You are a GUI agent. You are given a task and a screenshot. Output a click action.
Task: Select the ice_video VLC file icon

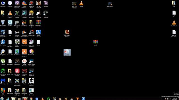point(174,23)
